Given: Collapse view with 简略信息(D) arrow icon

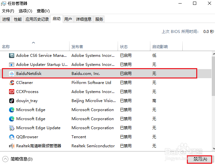Looking at the screenshot, I should point(5,159).
